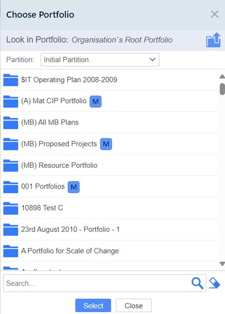Click the scrollbar down arrow
Image resolution: width=225 pixels, height=314 pixels.
(x=222, y=264)
